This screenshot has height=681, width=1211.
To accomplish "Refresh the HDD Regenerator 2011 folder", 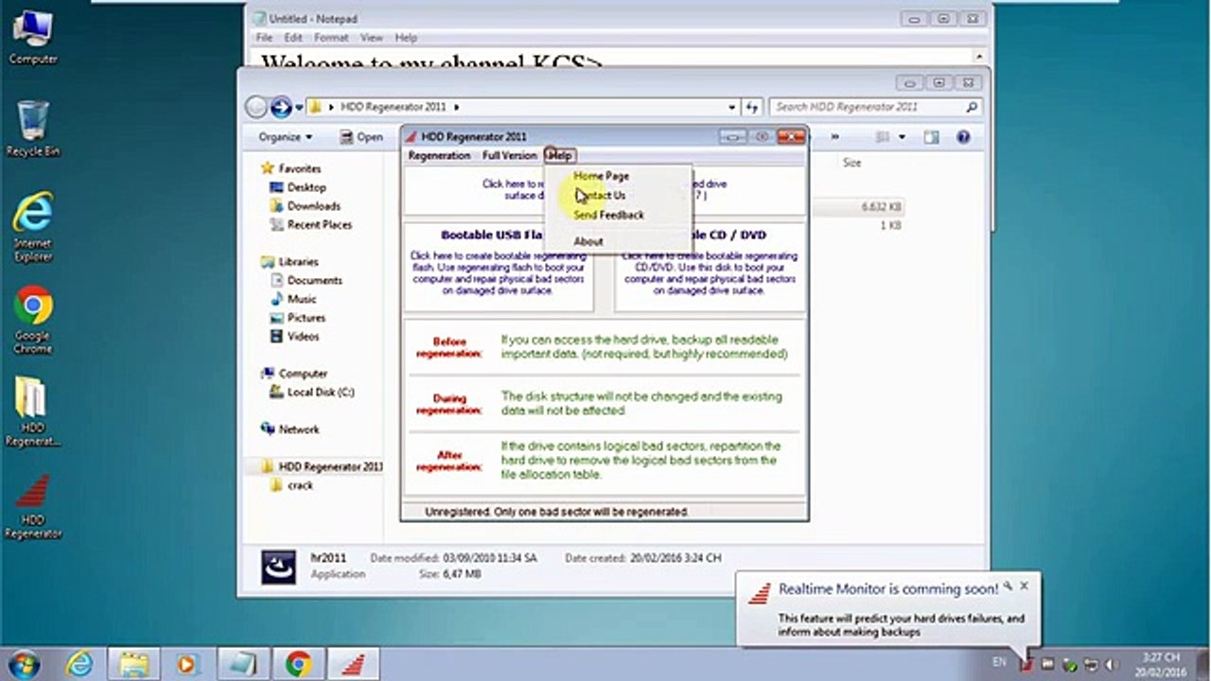I will [x=752, y=108].
